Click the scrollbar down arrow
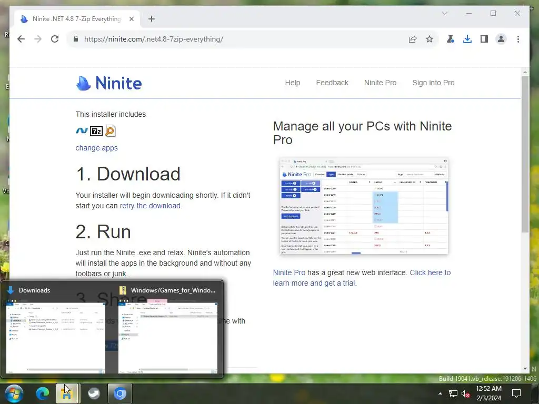 pyautogui.click(x=525, y=369)
